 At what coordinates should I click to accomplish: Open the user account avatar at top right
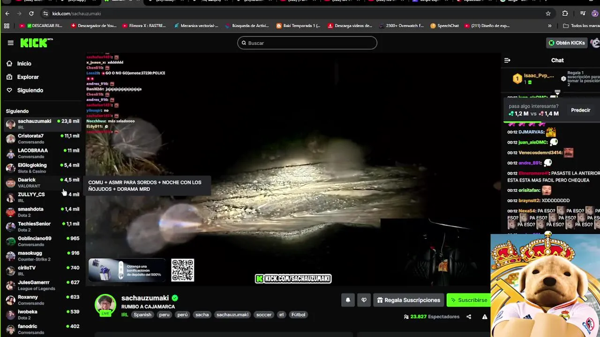(595, 43)
